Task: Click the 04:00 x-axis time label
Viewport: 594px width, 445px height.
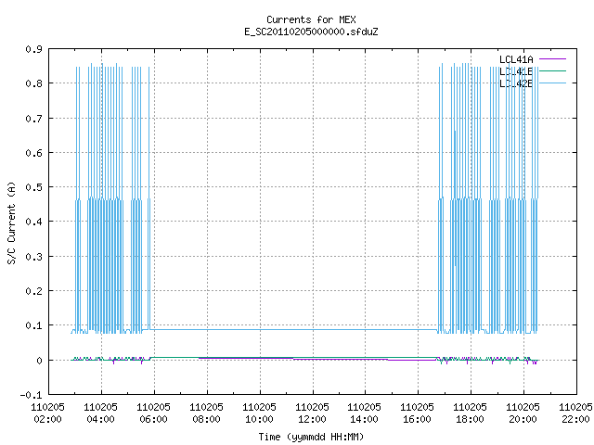Action: (x=101, y=419)
